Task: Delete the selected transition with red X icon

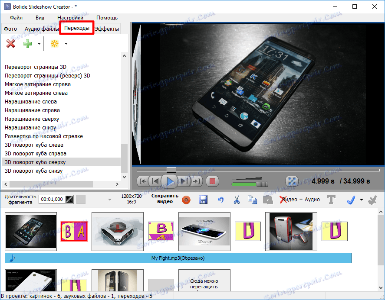Action: pos(10,43)
